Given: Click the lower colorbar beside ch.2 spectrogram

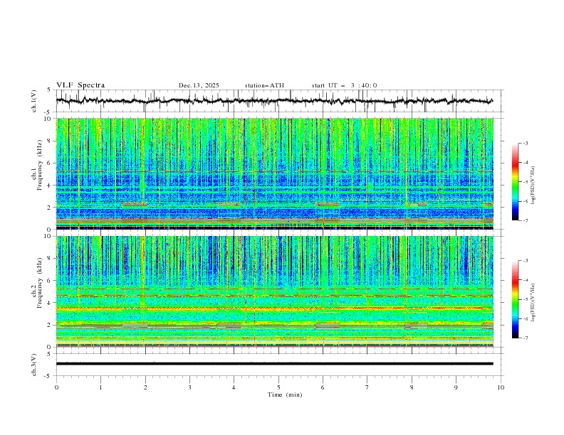Looking at the screenshot, I should click(515, 299).
